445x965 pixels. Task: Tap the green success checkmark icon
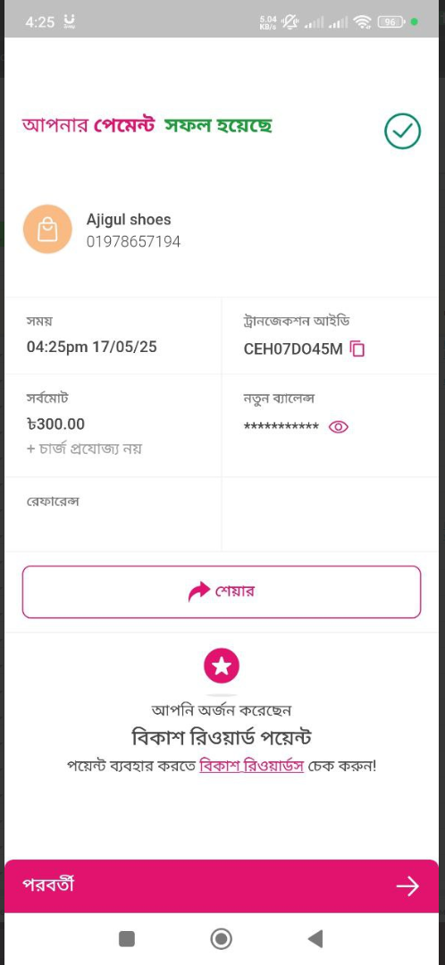[402, 130]
